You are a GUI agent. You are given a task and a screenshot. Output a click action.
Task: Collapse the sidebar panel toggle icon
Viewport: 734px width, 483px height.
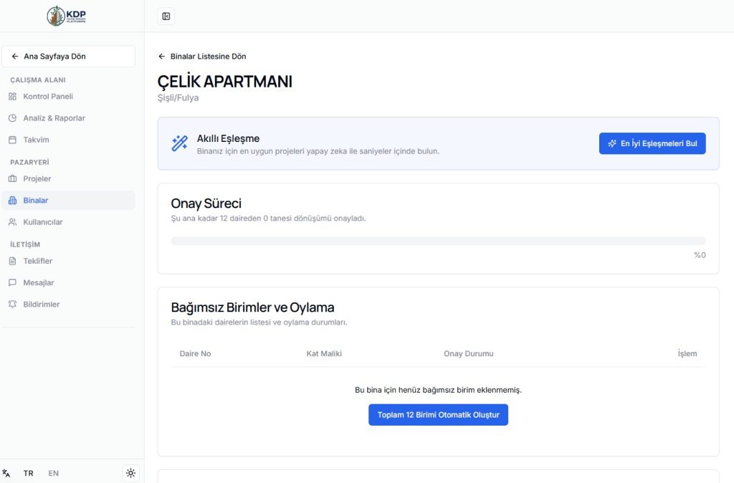pos(166,16)
